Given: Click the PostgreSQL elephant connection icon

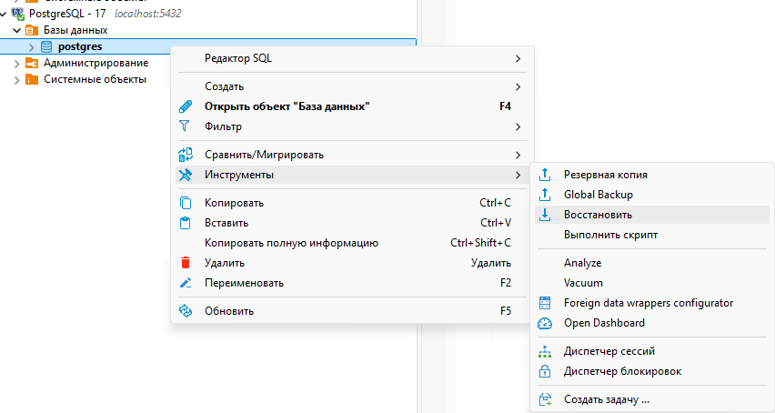Looking at the screenshot, I should click(x=18, y=14).
